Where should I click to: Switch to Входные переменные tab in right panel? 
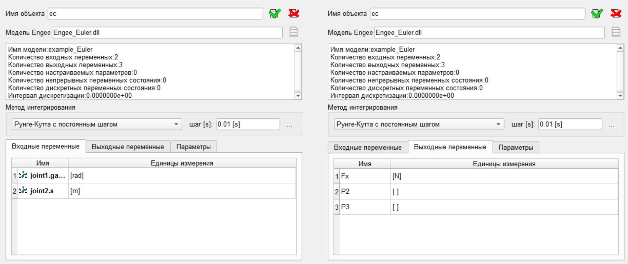368,148
